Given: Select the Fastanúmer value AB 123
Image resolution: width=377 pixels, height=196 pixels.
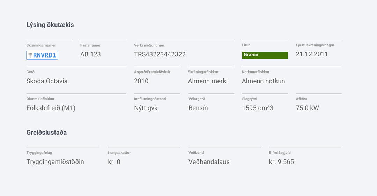Looking at the screenshot, I should coord(90,54).
